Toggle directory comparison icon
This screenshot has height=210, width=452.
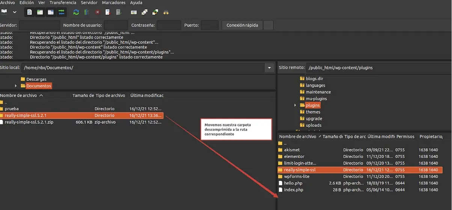click(x=145, y=12)
